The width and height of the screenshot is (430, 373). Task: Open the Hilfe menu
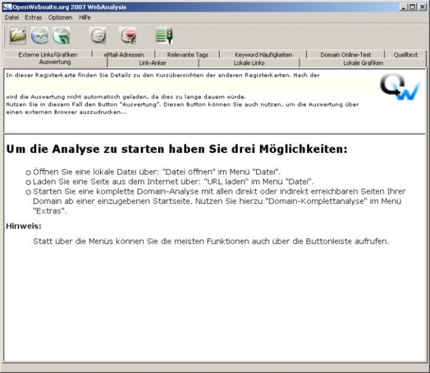(85, 18)
